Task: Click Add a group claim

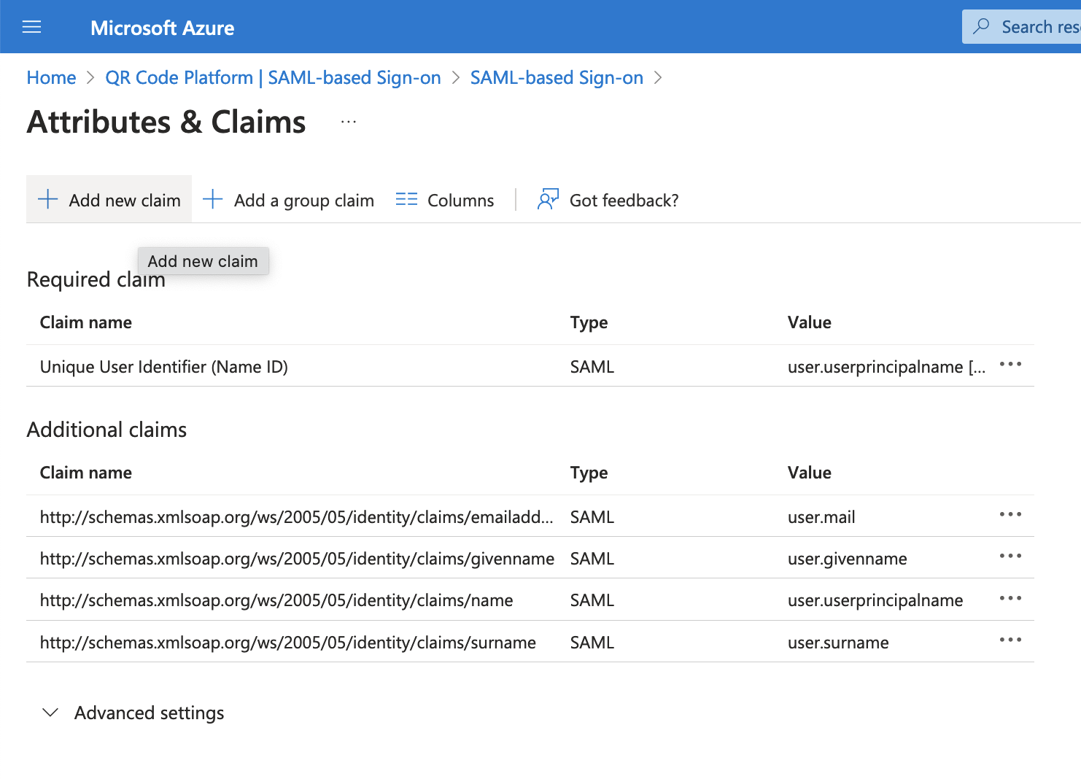Action: (288, 200)
